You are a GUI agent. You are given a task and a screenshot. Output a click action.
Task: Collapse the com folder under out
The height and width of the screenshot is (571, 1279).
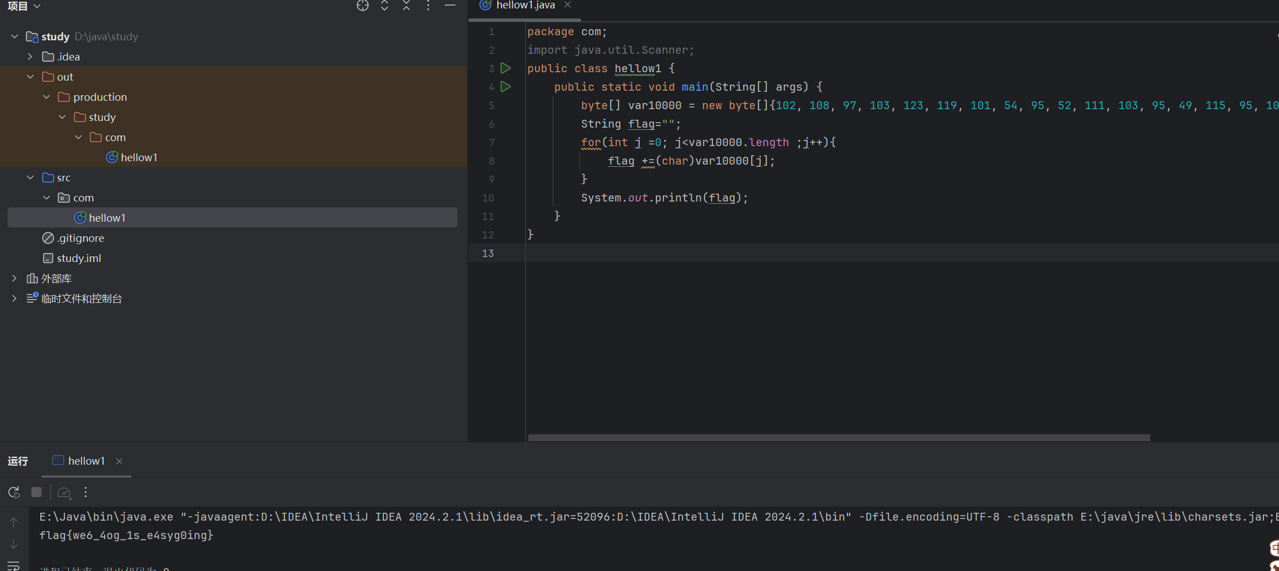pos(78,137)
